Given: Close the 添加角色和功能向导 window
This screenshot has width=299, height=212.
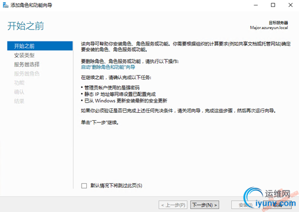Looking at the screenshot, I should point(290,5).
